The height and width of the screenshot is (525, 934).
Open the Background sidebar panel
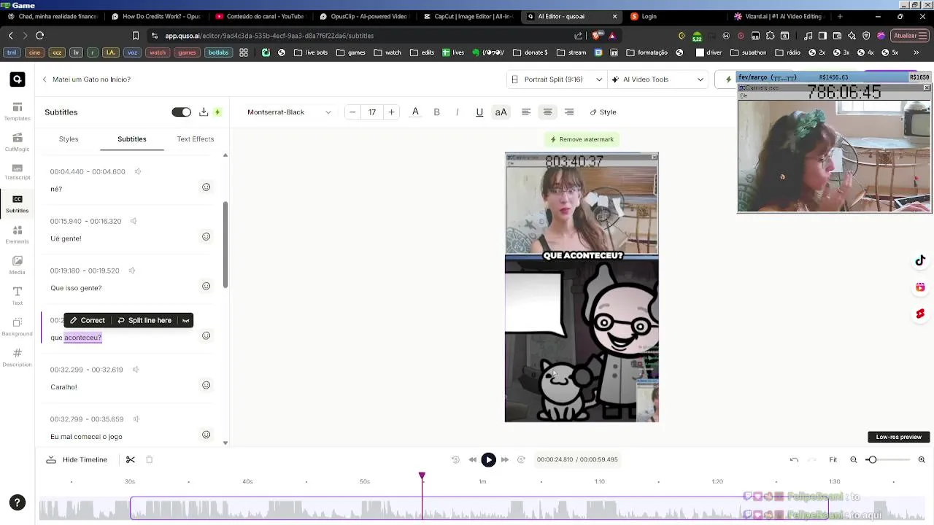click(18, 327)
